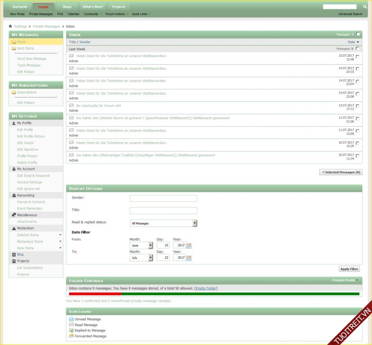Click the Subscriptions folder icon
This screenshot has height=345, width=372.
[14, 93]
